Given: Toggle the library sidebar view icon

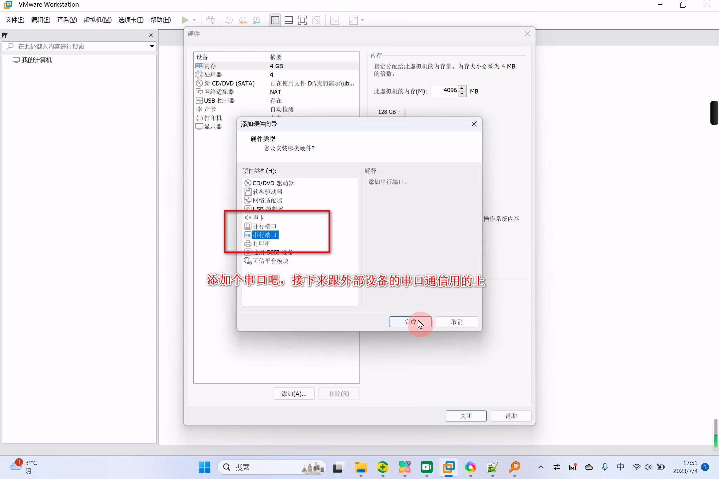Looking at the screenshot, I should 275,20.
